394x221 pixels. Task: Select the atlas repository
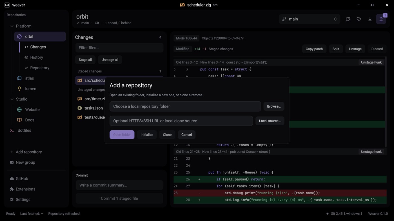40,78
